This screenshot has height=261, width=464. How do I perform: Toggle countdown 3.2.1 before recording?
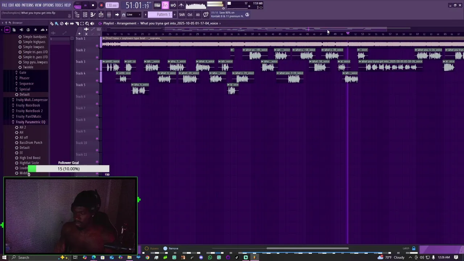pyautogui.click(x=165, y=5)
